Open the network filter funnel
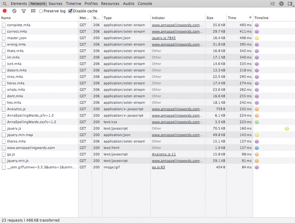Image resolution: width=295 pixels, height=223 pixels. 24,11
